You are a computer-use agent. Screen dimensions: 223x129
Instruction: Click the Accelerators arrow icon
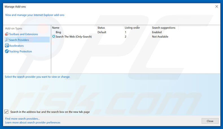(x=7, y=45)
